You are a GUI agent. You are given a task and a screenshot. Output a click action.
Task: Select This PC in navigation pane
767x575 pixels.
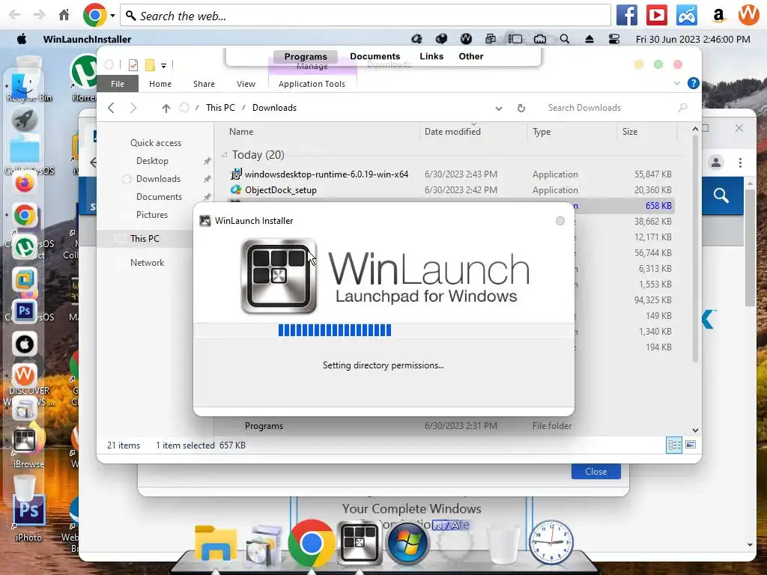tap(145, 239)
